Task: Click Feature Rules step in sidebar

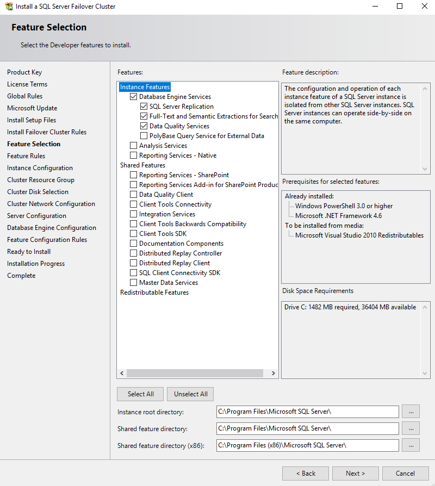Action: pyautogui.click(x=26, y=156)
